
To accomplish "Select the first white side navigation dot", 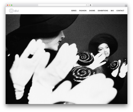I will [x=125, y=60].
